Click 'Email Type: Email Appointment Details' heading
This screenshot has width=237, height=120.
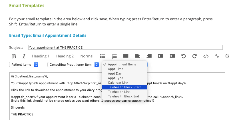[48, 35]
